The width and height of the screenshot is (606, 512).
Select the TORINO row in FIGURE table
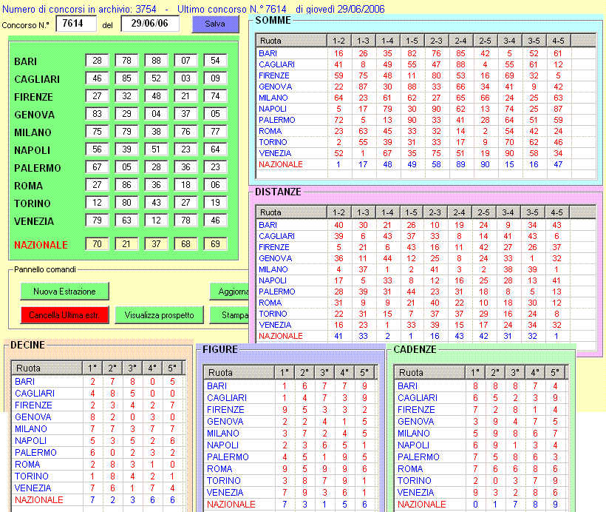[290, 481]
